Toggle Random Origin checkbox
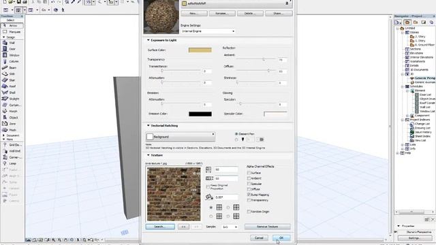The image size is (436, 245). [249, 212]
